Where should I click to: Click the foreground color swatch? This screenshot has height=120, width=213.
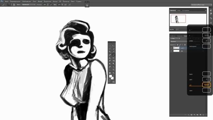pos(110,76)
